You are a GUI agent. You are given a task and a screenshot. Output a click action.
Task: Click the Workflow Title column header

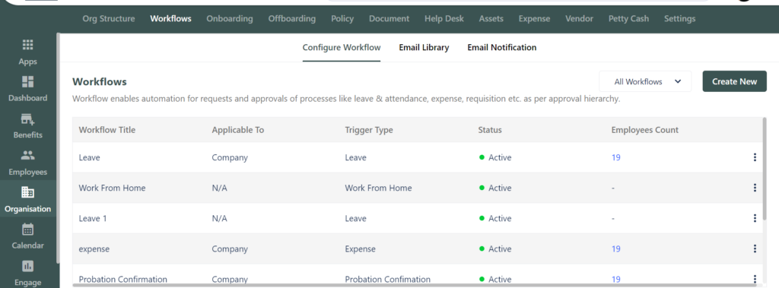coord(107,130)
